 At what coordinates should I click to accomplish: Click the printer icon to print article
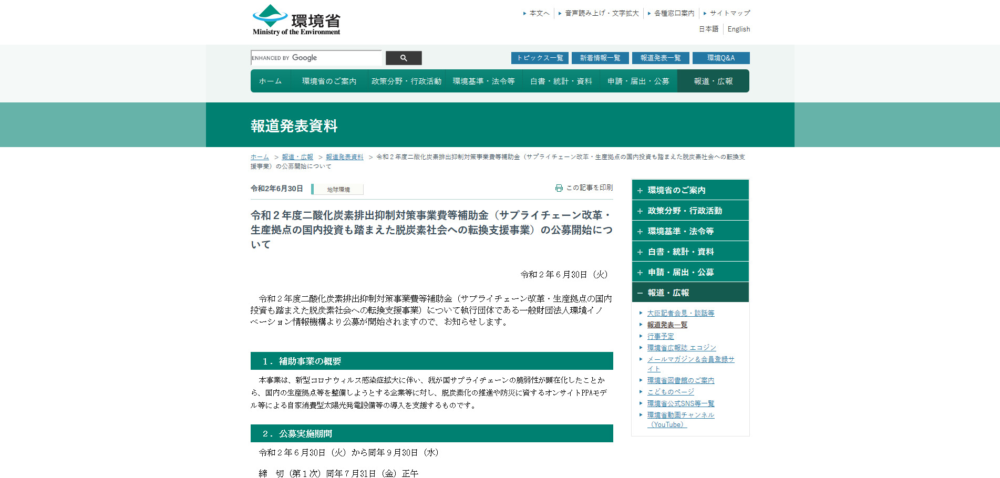pos(559,188)
